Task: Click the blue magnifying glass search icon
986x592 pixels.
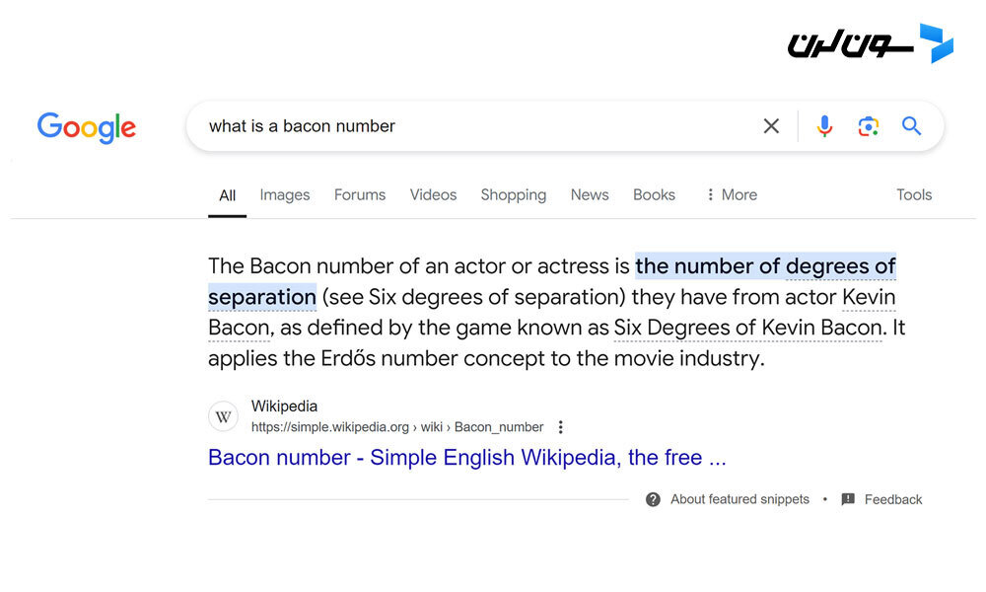Action: coord(911,126)
